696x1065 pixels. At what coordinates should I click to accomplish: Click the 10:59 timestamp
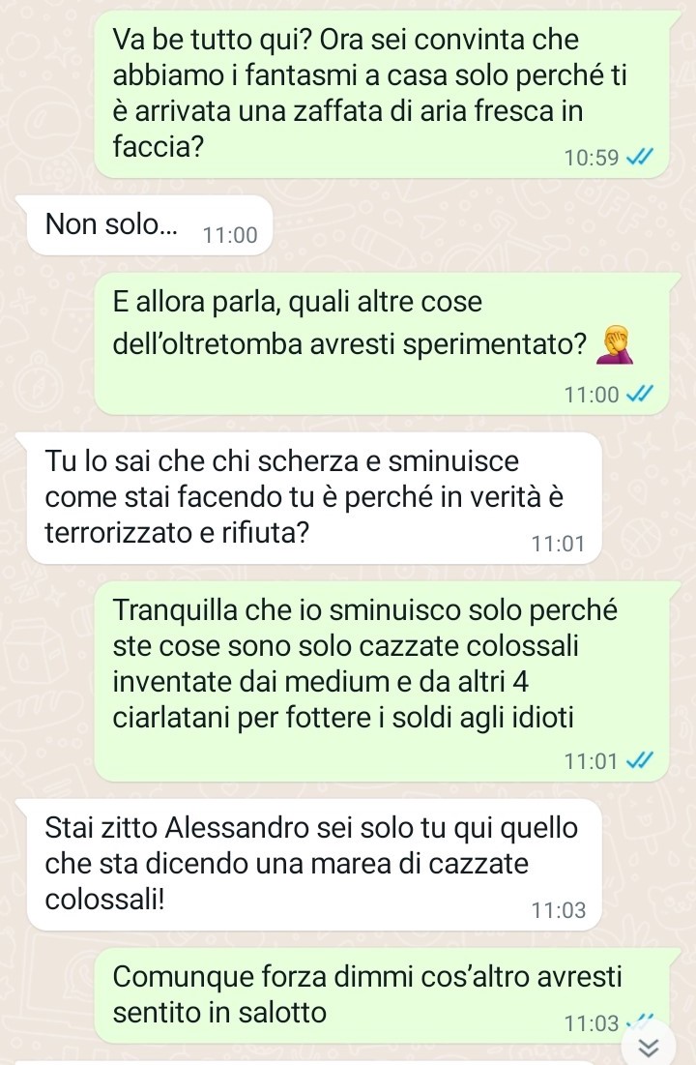point(592,159)
